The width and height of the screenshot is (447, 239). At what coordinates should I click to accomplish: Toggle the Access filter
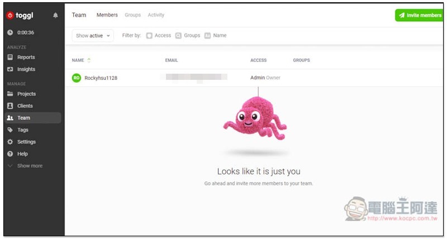[159, 36]
